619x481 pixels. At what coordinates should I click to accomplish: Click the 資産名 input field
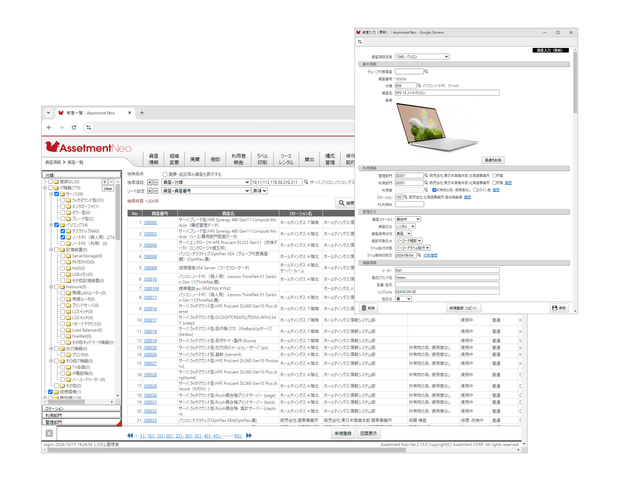pos(447,93)
